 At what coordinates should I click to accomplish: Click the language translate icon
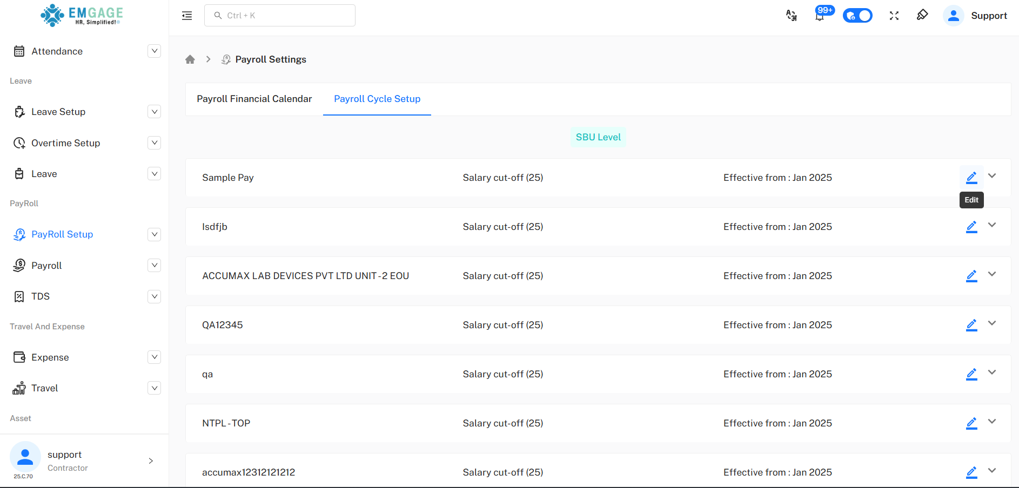coord(791,16)
